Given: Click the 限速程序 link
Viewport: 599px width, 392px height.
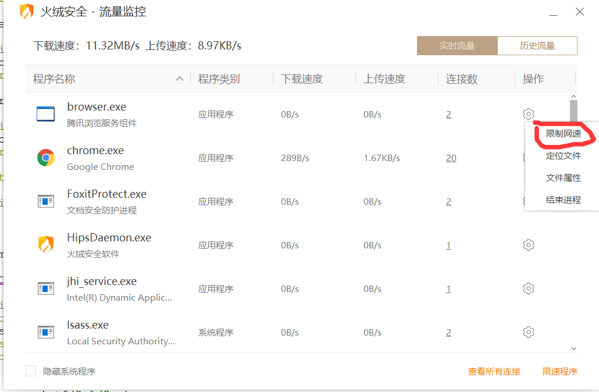Looking at the screenshot, I should [x=559, y=371].
